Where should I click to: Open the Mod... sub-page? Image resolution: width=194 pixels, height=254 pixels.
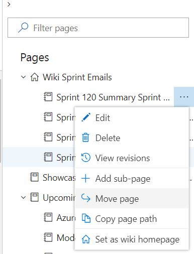66,238
